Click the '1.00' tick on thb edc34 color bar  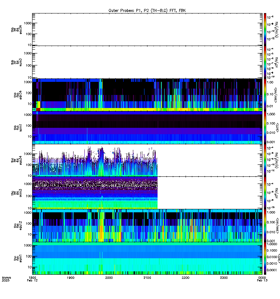click(x=270, y=82)
